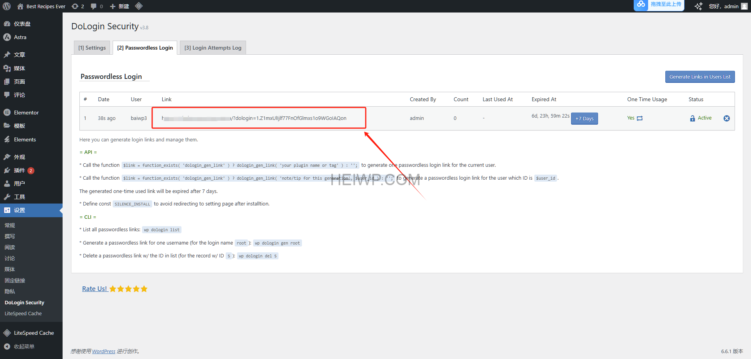Open Permalinks (固定链接) settings submenu
The image size is (751, 359).
15,280
